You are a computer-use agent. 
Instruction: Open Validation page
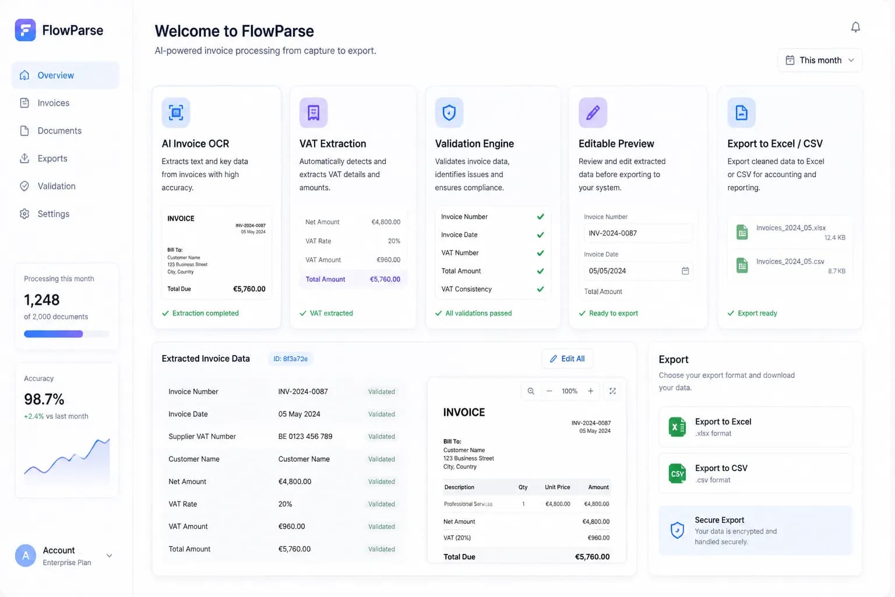pos(65,186)
